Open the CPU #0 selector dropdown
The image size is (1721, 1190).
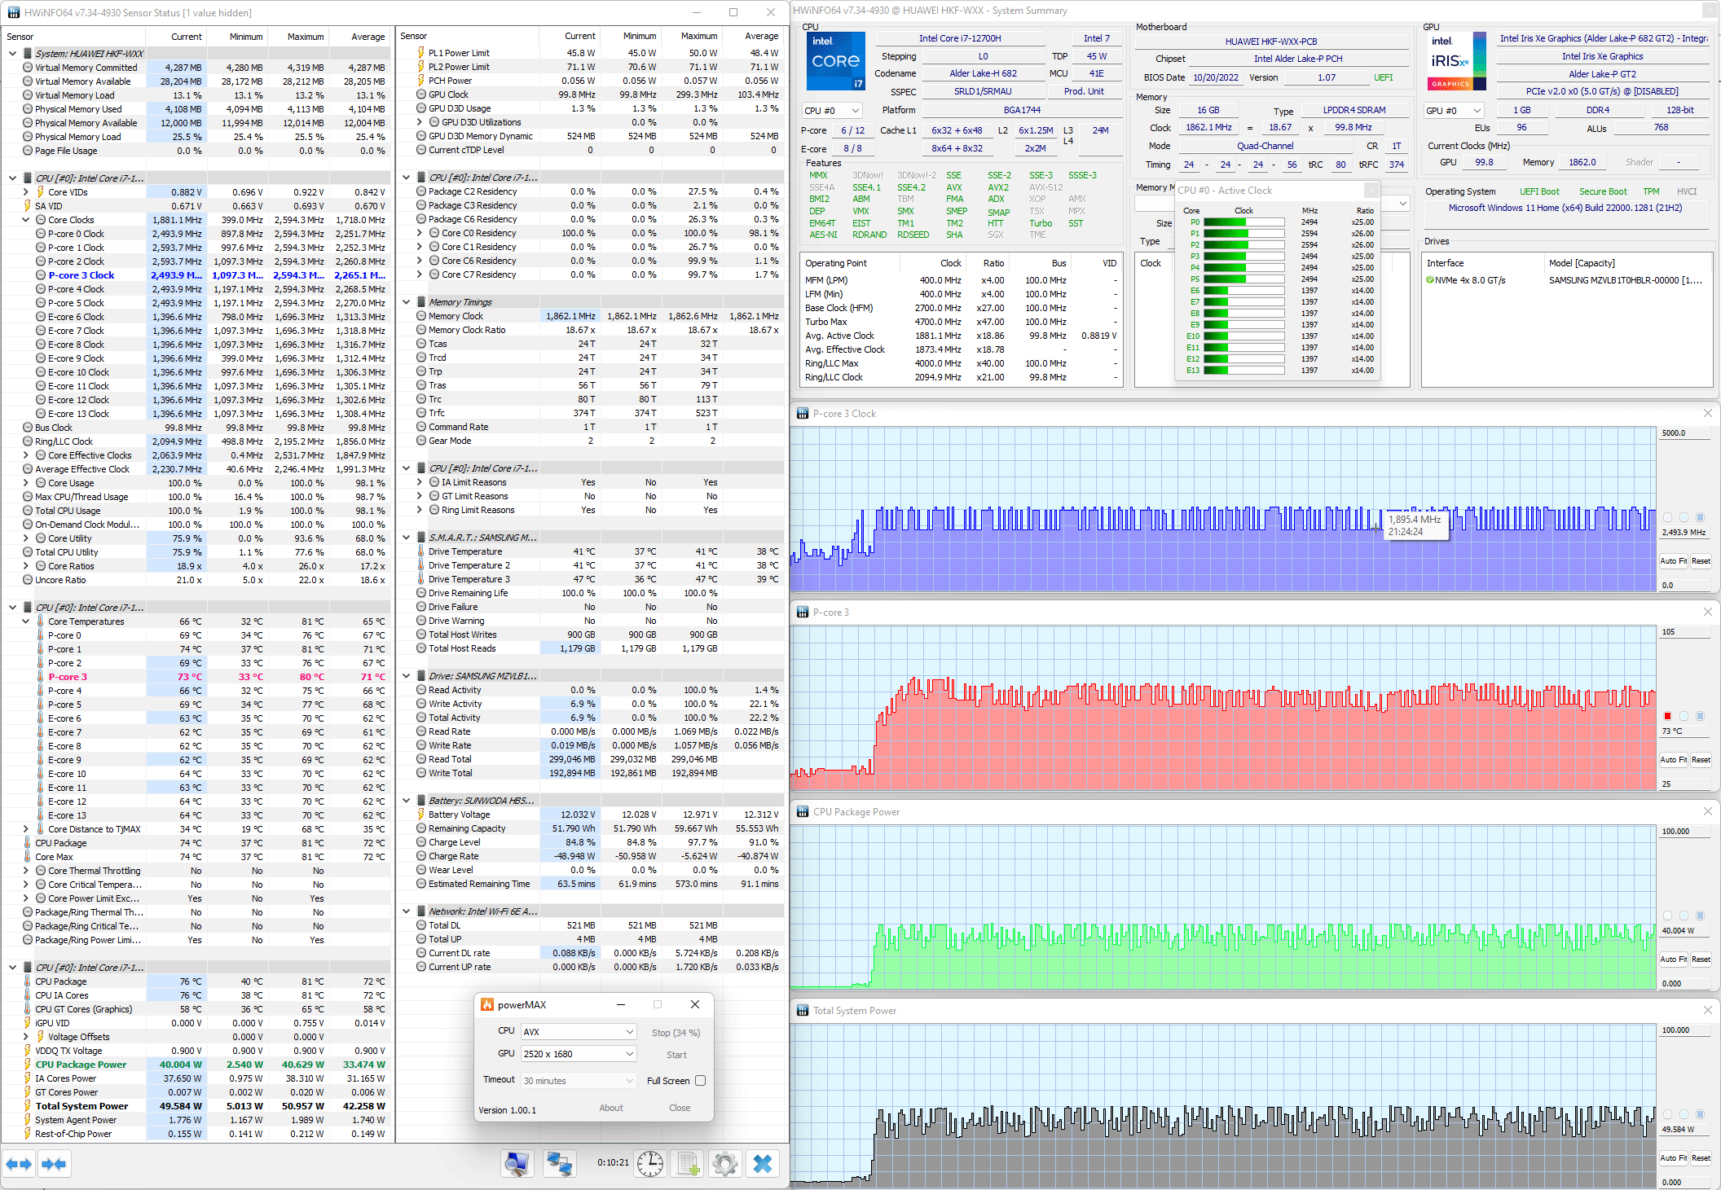click(x=831, y=111)
